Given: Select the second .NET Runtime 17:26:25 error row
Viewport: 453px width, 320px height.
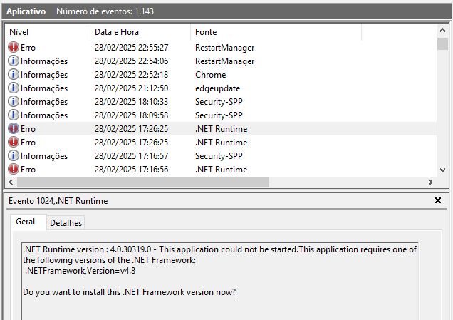Looking at the screenshot, I should (x=222, y=143).
